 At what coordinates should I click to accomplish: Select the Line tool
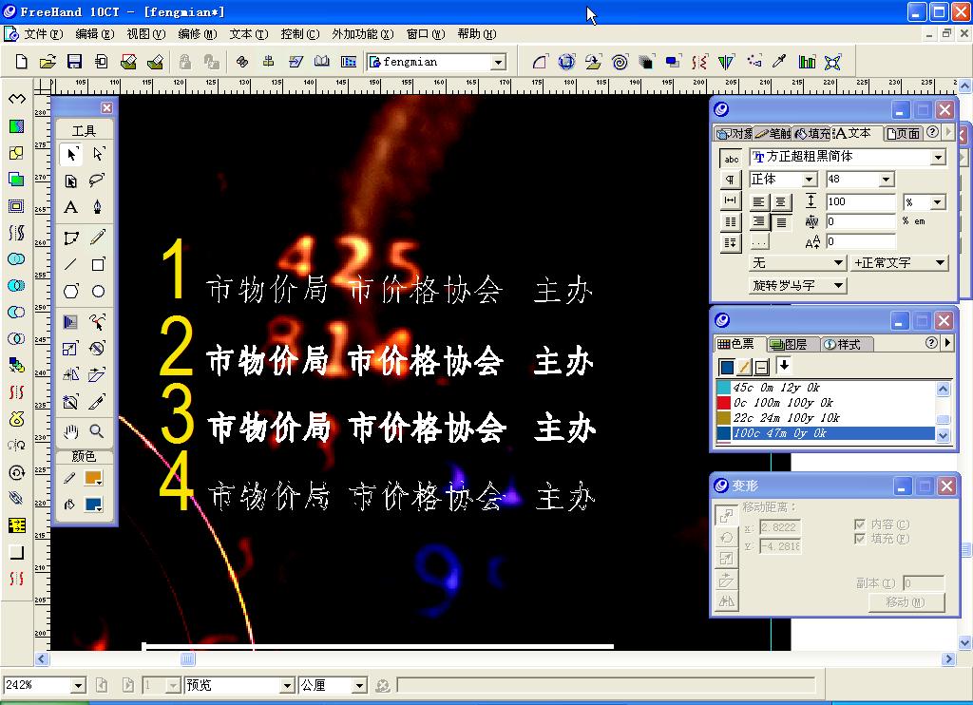71,264
